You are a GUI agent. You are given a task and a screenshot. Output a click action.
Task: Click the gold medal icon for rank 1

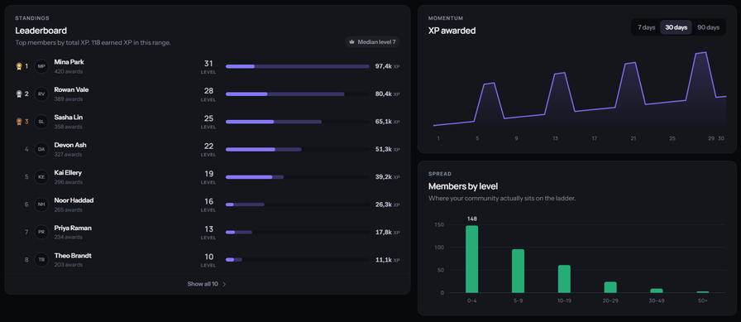point(19,67)
